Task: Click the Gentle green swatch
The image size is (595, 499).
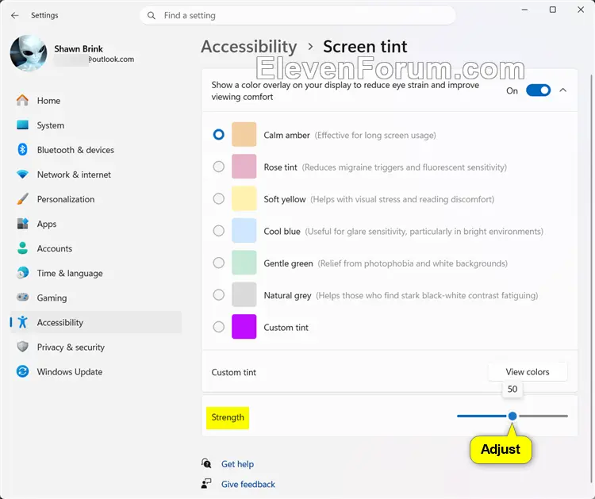Action: [x=244, y=263]
